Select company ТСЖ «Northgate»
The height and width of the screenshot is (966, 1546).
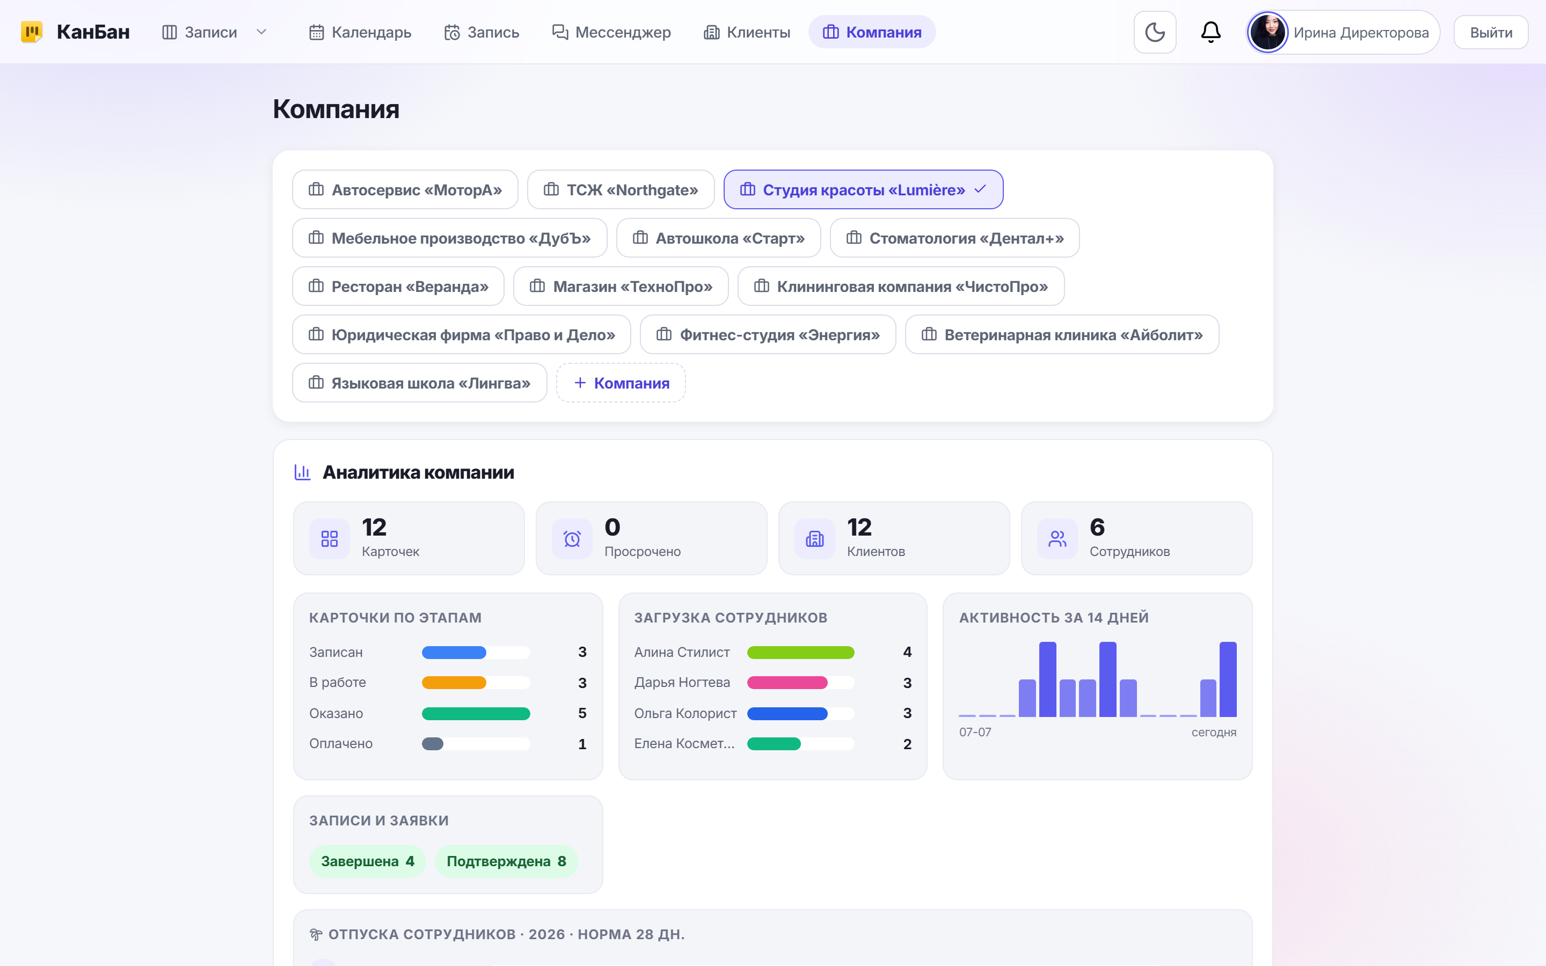[621, 190]
